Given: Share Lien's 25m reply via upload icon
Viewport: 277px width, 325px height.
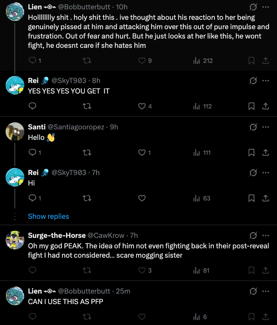Looking at the screenshot, I should pos(266,316).
